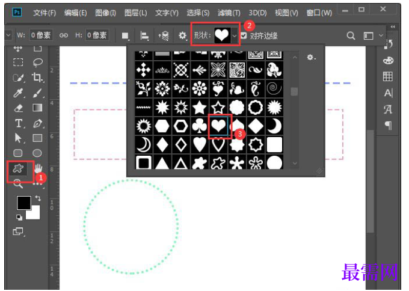The height and width of the screenshot is (291, 409).
Task: Select the Eyedropper tool
Action: (x=18, y=93)
